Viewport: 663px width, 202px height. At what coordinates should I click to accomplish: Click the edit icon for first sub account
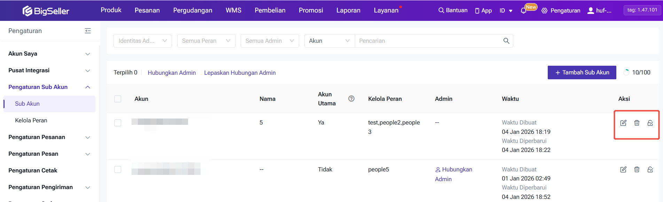tap(623, 123)
